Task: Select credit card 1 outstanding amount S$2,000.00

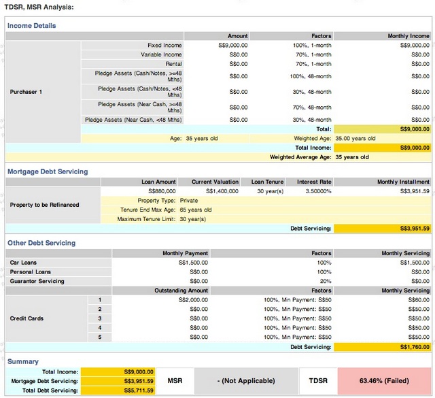Action: pyautogui.click(x=193, y=299)
